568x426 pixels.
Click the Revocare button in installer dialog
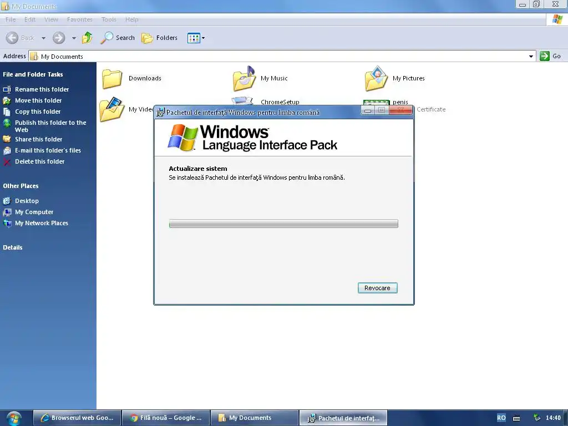[377, 288]
